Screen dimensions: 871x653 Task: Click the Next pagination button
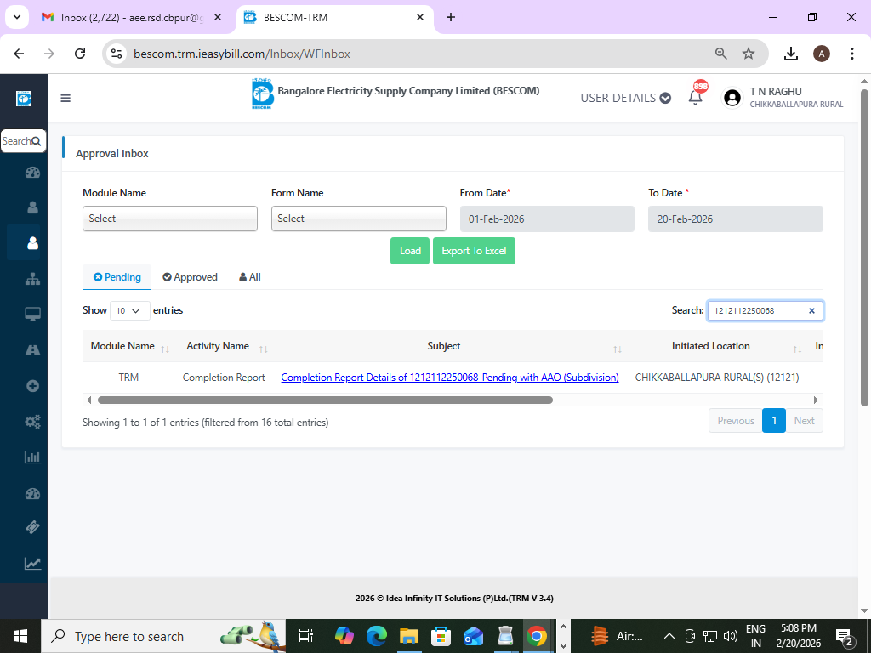point(804,421)
